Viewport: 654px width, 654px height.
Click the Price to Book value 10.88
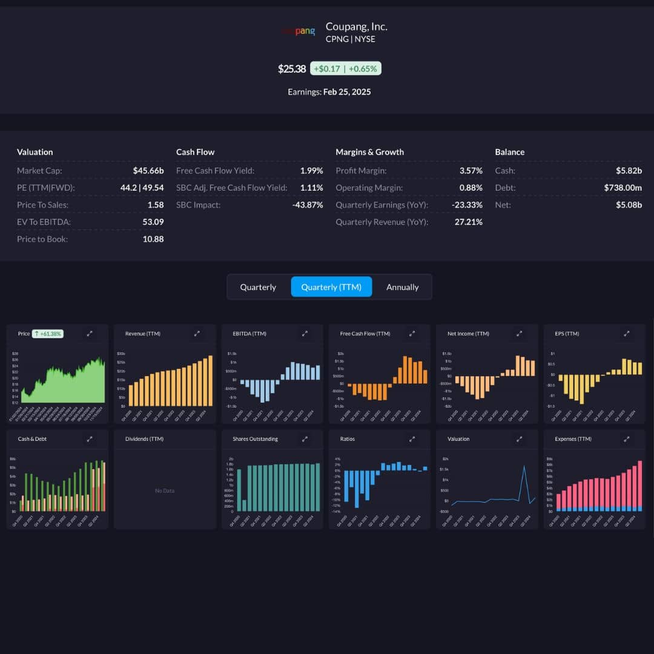pos(153,239)
